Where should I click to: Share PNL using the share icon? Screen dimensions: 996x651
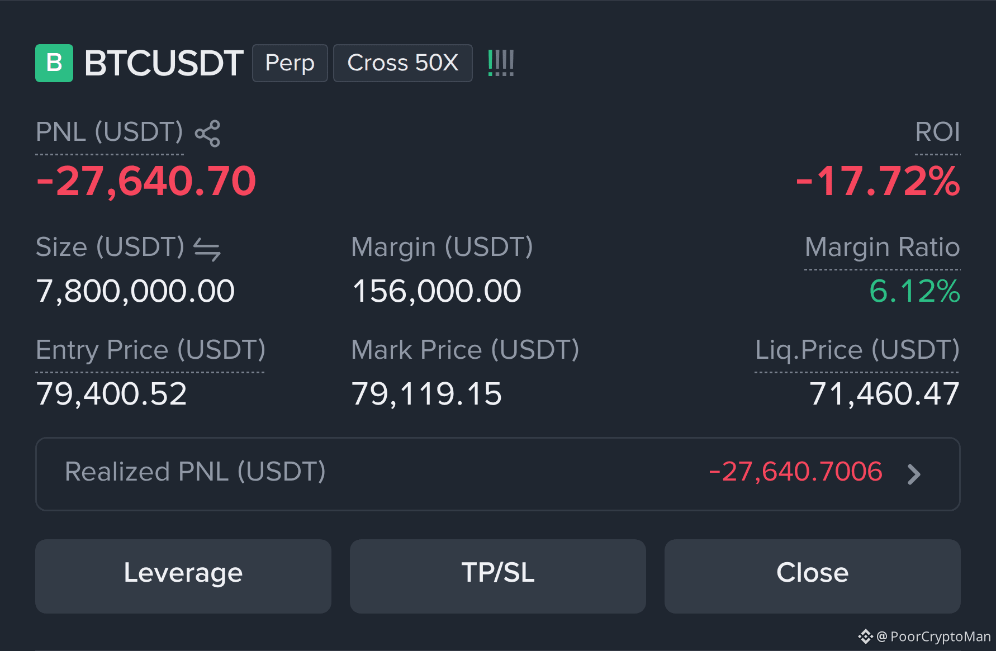pyautogui.click(x=207, y=134)
